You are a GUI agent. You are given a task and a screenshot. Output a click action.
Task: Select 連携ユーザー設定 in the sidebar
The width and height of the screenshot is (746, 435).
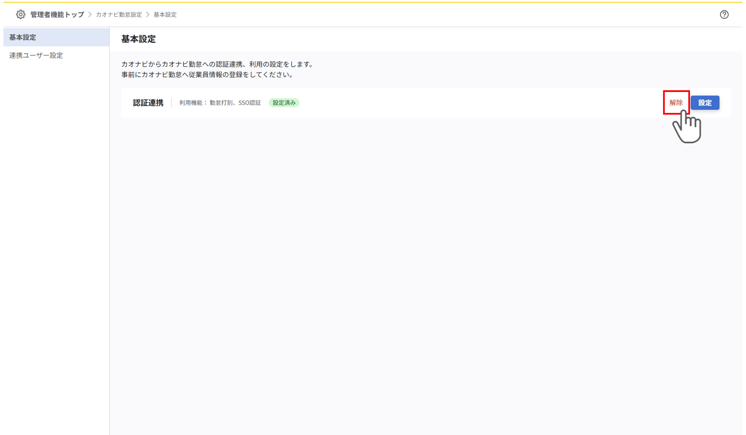pyautogui.click(x=36, y=55)
